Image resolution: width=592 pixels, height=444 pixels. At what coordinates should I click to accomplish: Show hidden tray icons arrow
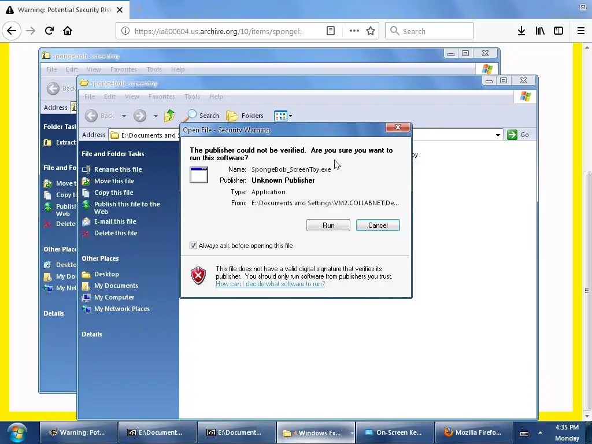(540, 432)
